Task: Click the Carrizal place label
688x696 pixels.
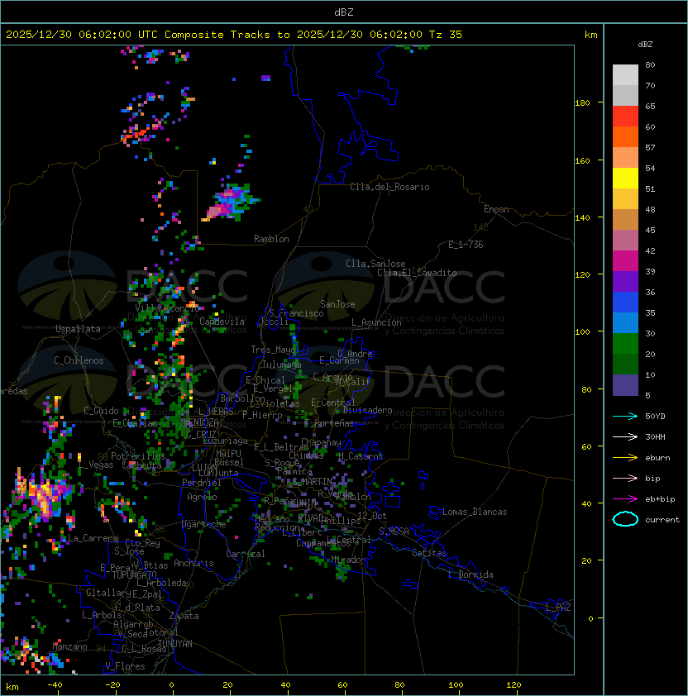Action: coord(246,554)
